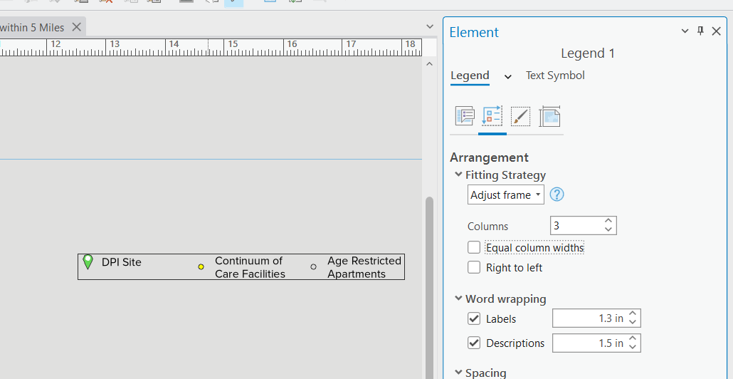Image resolution: width=733 pixels, height=379 pixels.
Task: Increase the Columns count with up arrow
Action: [x=608, y=222]
